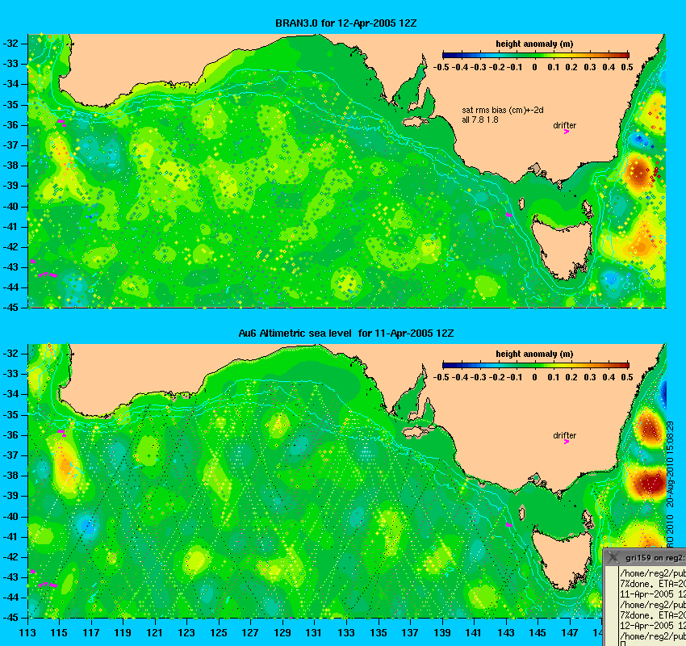The height and width of the screenshot is (646, 686).
Task: Click the title 'Au6 Altimetric sea level for 11-Apr-2005 12Z'
Action: [x=345, y=333]
